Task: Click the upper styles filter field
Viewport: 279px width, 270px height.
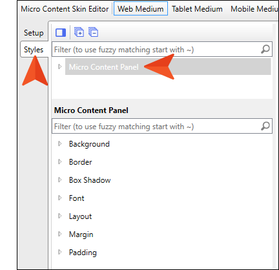Action: [x=156, y=50]
